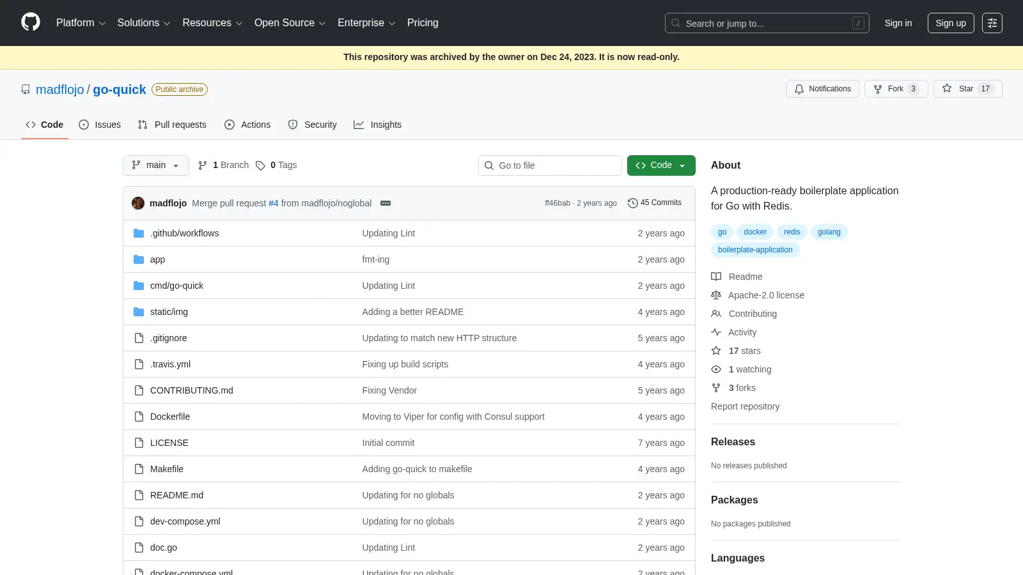
Task: Click the history clock icon by 45 Commits
Action: (x=633, y=203)
